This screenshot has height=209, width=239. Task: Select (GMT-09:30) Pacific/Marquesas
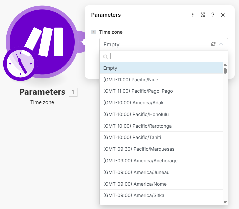[x=161, y=149]
